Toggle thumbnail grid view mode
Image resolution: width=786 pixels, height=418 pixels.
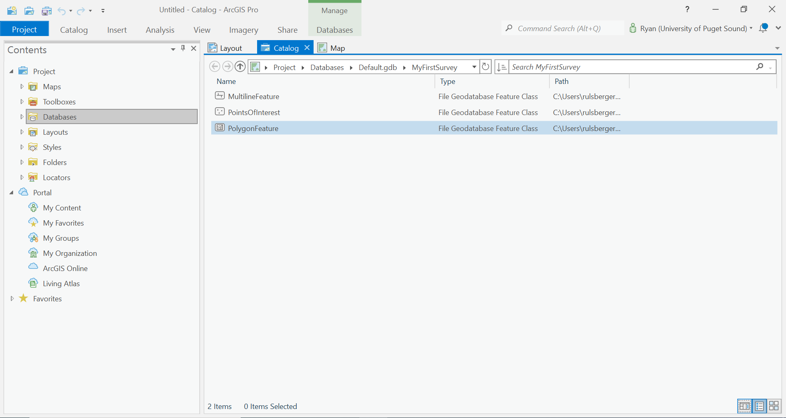tap(774, 406)
